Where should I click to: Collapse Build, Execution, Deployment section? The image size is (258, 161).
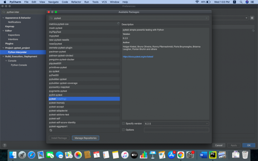coord(3,56)
